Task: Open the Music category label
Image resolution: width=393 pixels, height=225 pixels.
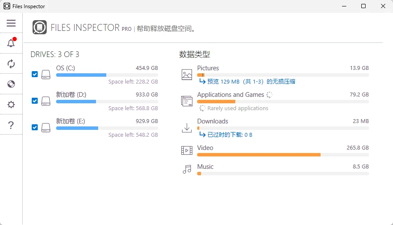Action: click(x=205, y=167)
